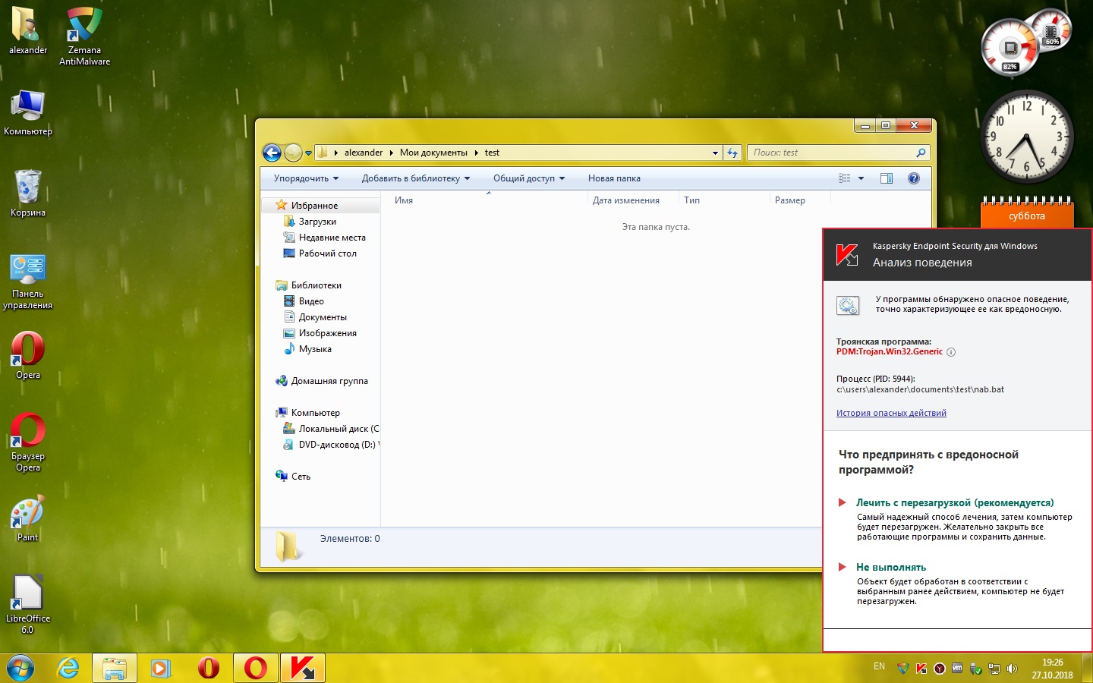Open the Упорядочить dropdown menu
The image size is (1093, 683).
click(x=306, y=178)
